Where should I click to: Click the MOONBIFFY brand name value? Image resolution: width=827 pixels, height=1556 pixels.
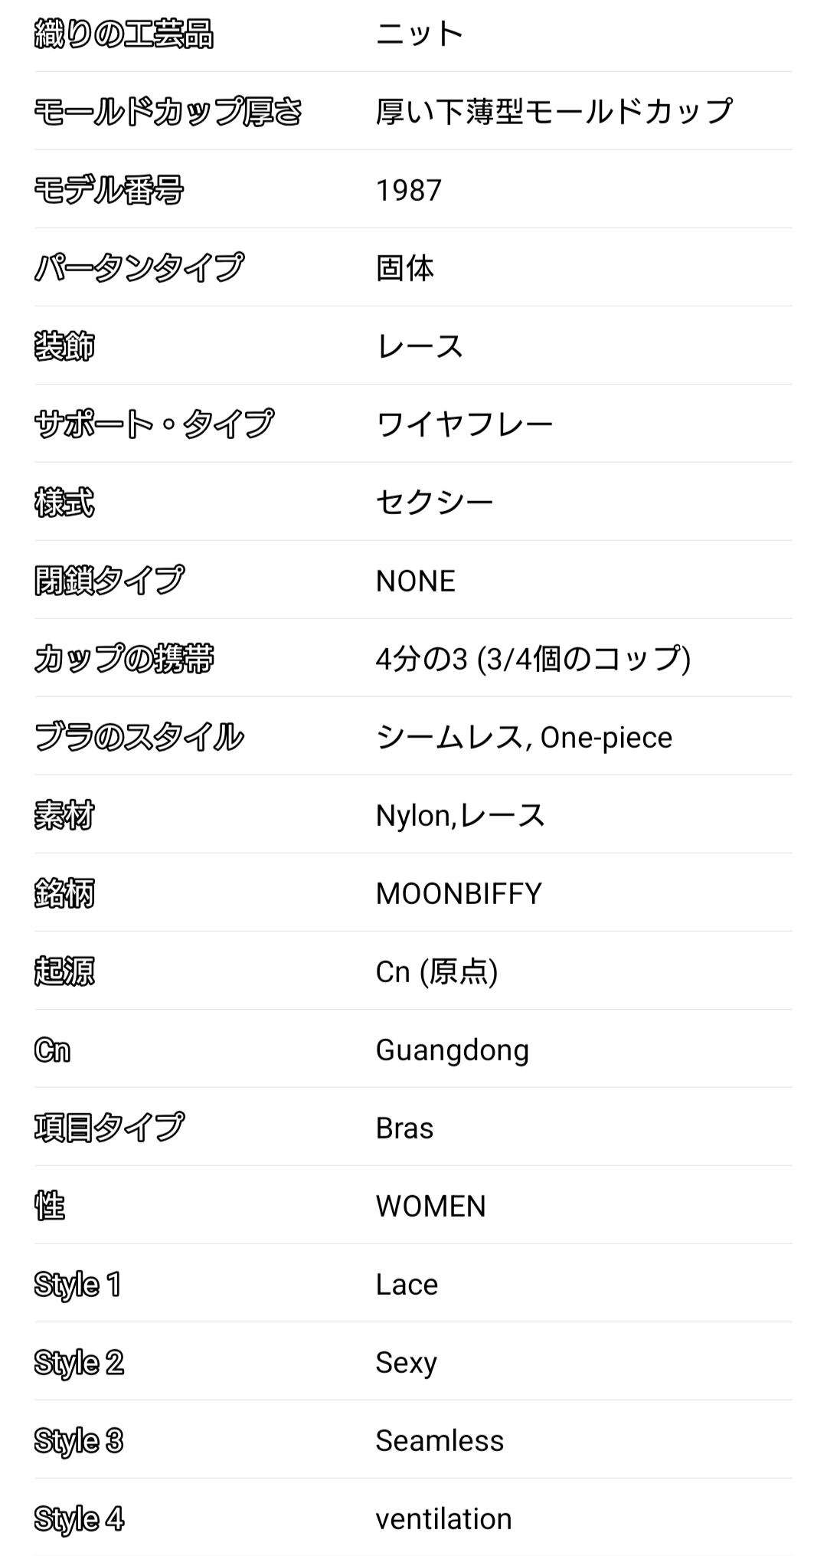tap(458, 893)
